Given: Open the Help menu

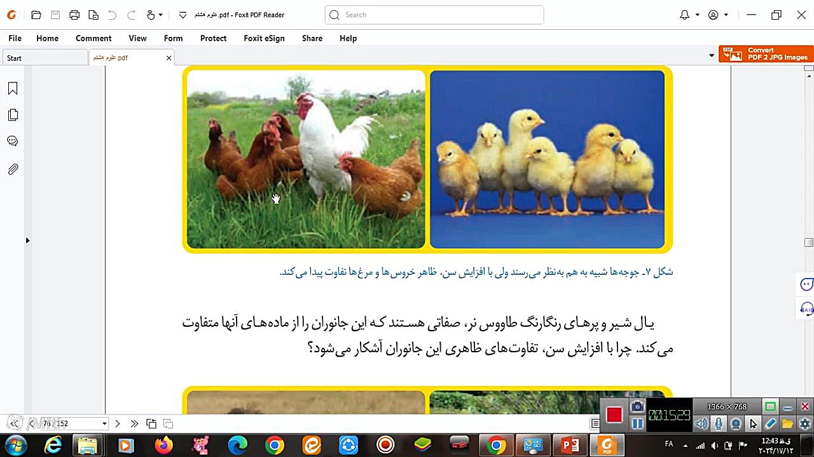Looking at the screenshot, I should pyautogui.click(x=348, y=38).
